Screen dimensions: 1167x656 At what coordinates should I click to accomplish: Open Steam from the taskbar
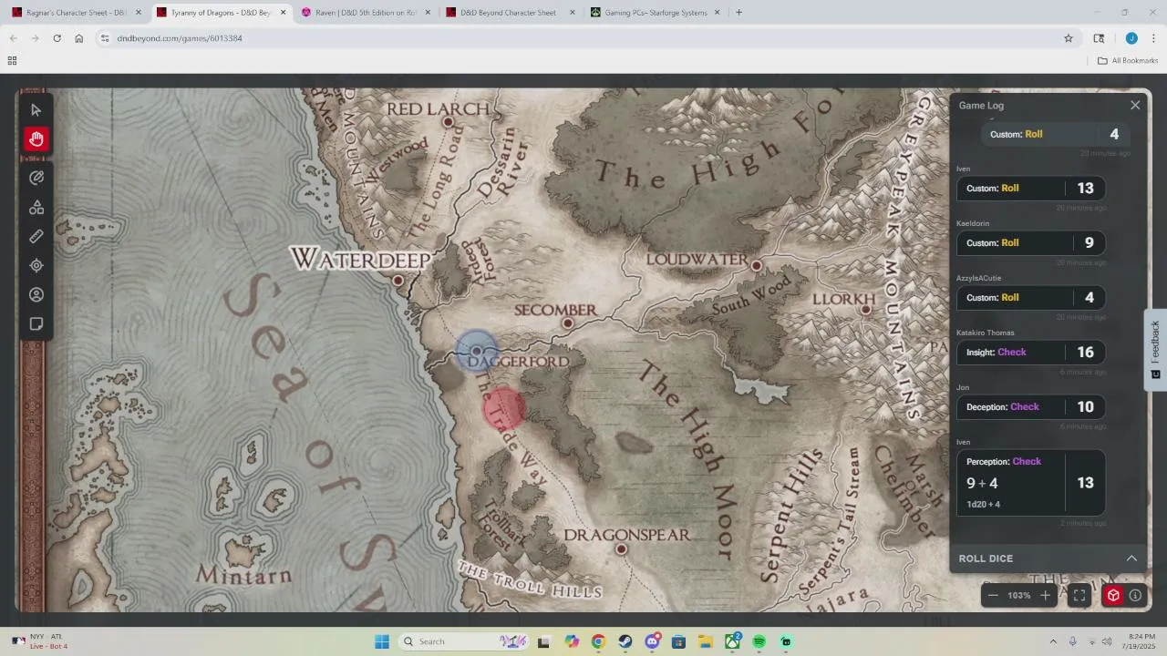click(625, 641)
